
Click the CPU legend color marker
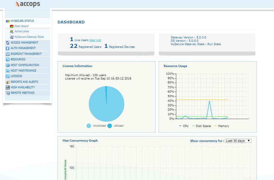(180, 126)
